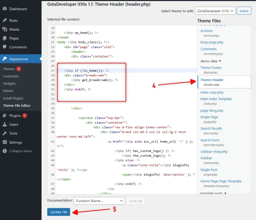Viewport: 256px width, 220px height.
Task: Click code line with is_home() check
Action: coord(87,70)
